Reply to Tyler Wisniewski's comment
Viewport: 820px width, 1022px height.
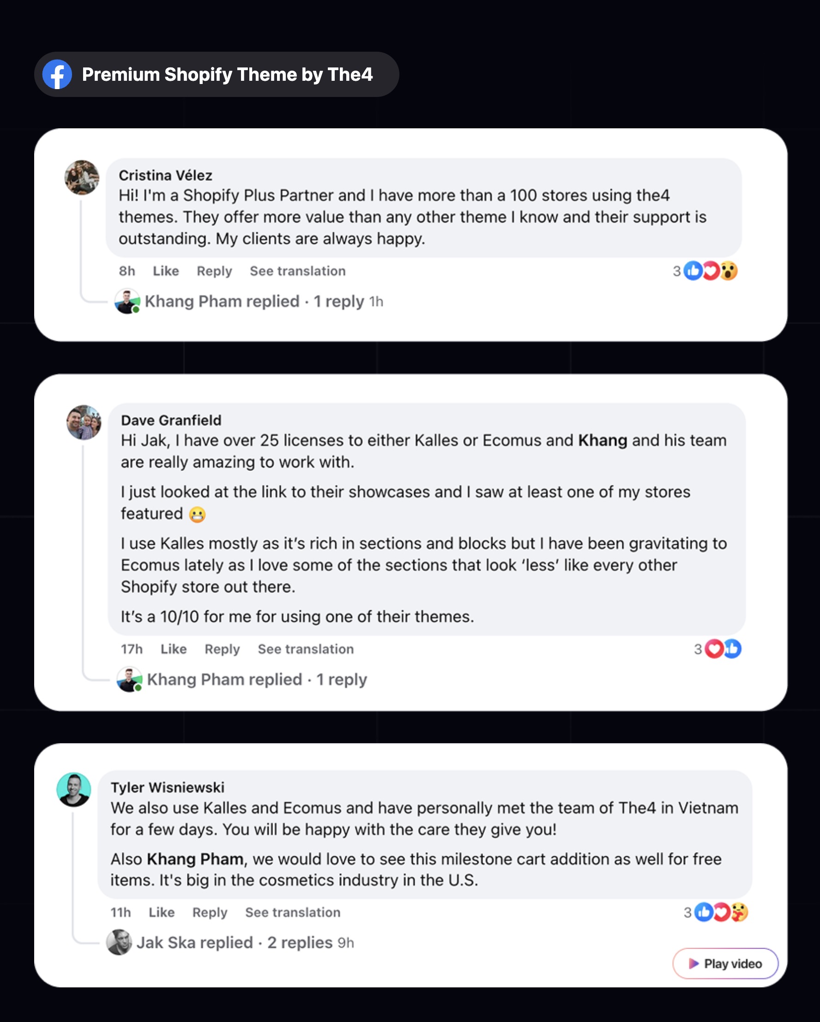tap(210, 912)
